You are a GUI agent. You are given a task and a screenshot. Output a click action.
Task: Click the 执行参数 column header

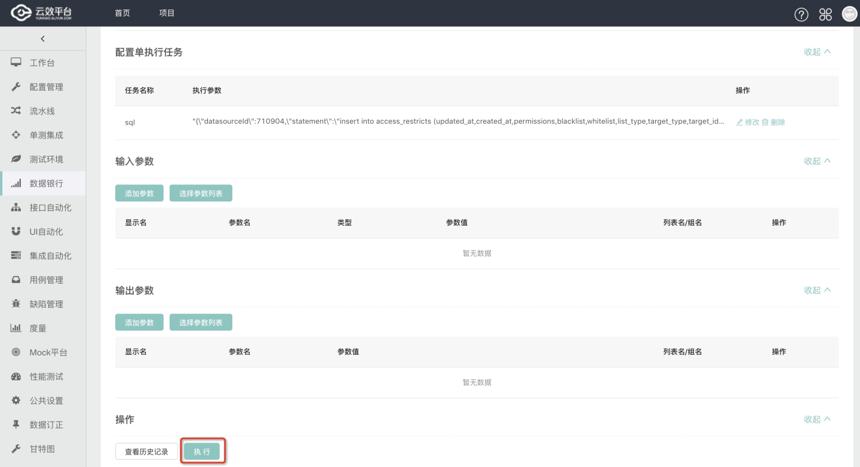point(207,90)
